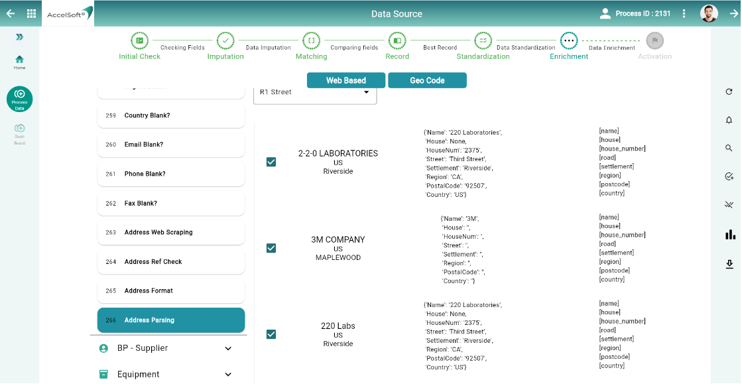Open the three-dot options menu in header
The width and height of the screenshot is (742, 384).
coord(684,13)
